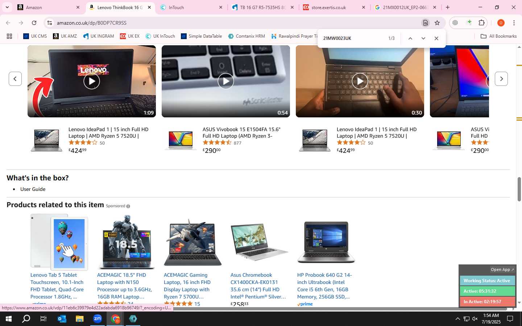Jump to next find result
This screenshot has height=326, width=522.
(423, 38)
